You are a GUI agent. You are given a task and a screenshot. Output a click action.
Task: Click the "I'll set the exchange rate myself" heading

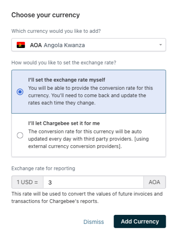point(67,80)
